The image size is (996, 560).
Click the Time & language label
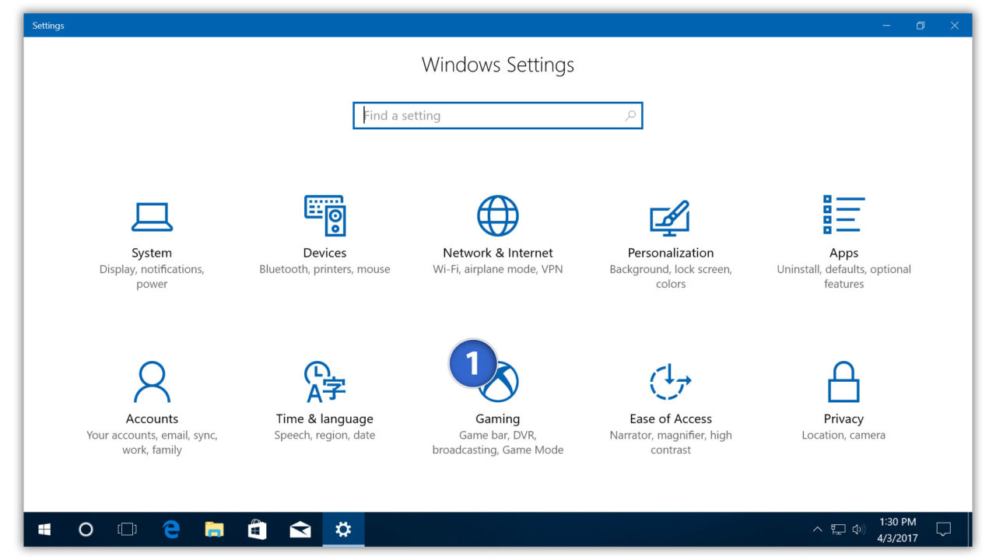[x=324, y=418]
